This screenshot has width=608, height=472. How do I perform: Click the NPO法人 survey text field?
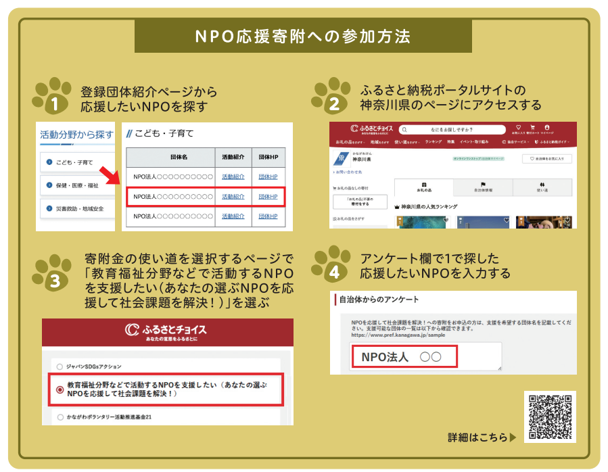pos(404,356)
